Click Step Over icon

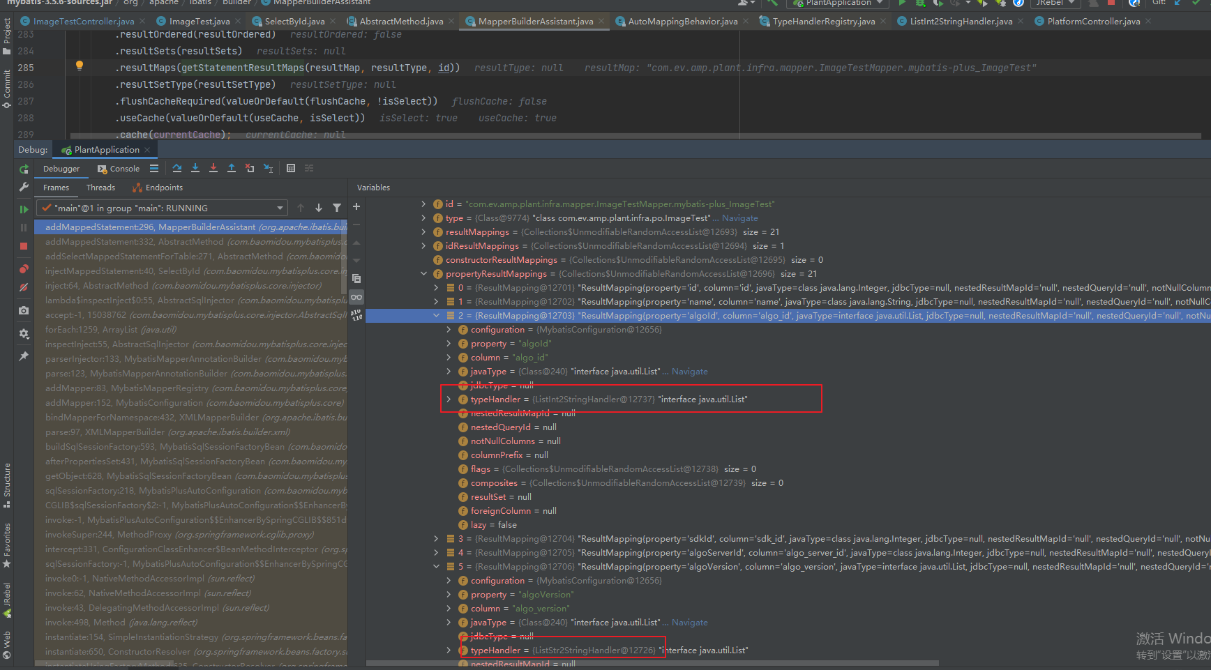pos(177,168)
